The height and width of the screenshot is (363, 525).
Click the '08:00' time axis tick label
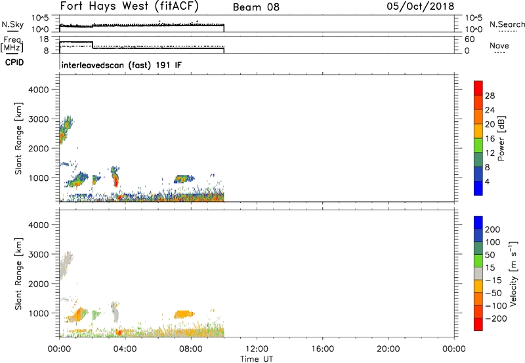191,349
